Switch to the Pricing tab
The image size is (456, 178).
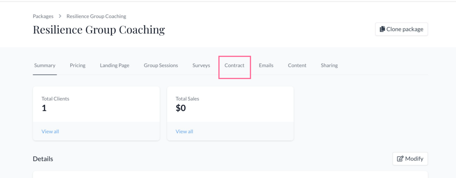77,65
